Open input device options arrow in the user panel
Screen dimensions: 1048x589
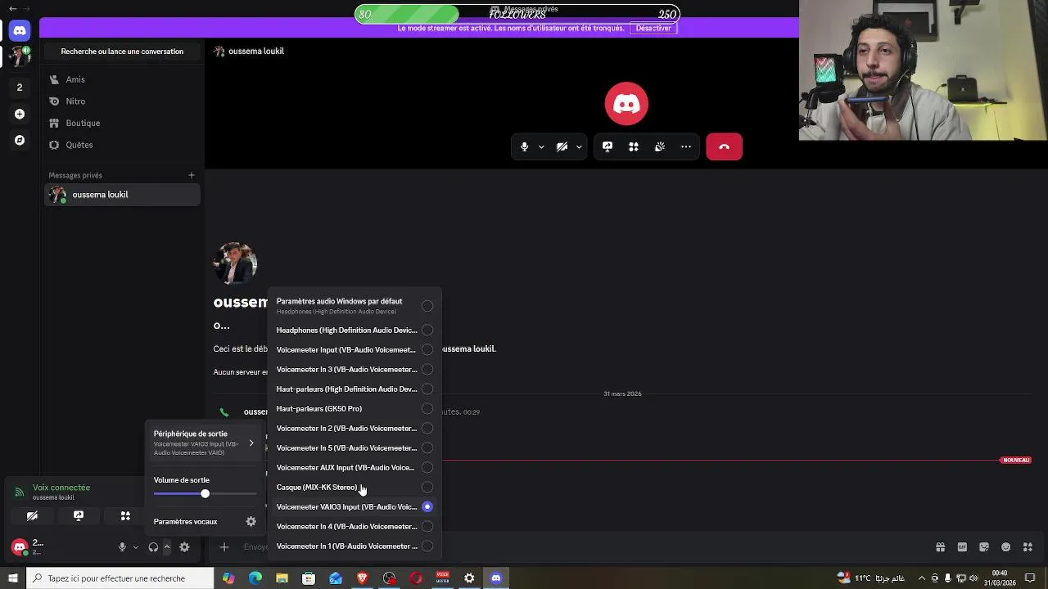click(135, 547)
